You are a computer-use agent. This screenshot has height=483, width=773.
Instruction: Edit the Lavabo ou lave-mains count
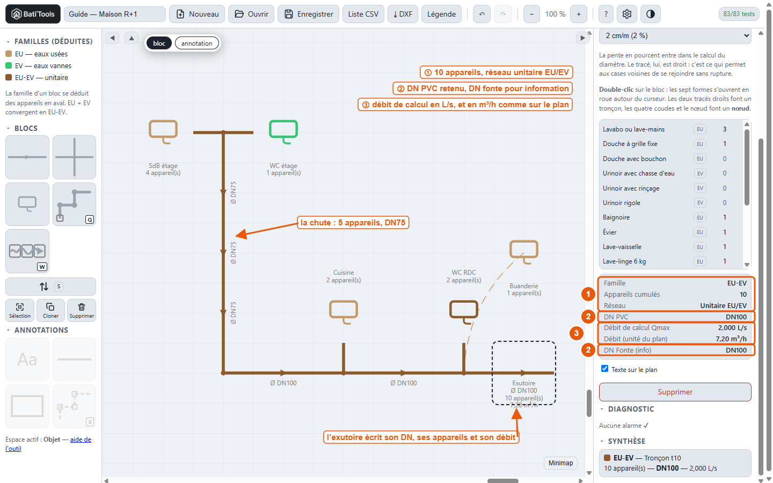(725, 129)
